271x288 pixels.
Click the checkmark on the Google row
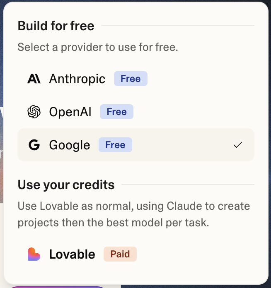coord(238,145)
